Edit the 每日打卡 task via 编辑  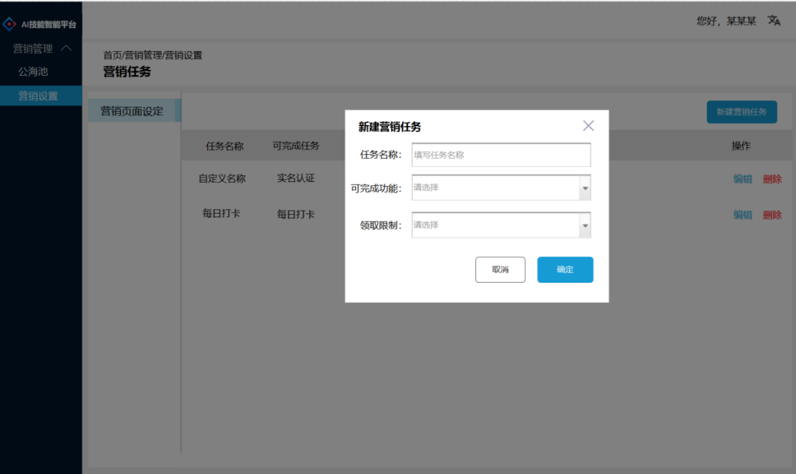point(743,214)
